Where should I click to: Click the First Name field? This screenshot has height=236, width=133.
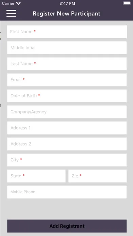click(x=67, y=32)
